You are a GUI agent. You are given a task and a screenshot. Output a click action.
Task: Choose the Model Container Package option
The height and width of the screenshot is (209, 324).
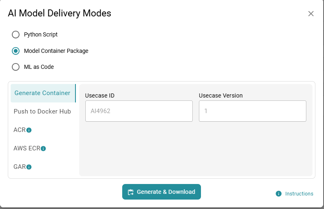tap(16, 51)
